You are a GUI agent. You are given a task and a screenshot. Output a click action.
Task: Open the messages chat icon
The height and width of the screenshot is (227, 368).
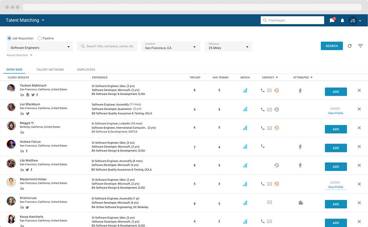(332, 20)
